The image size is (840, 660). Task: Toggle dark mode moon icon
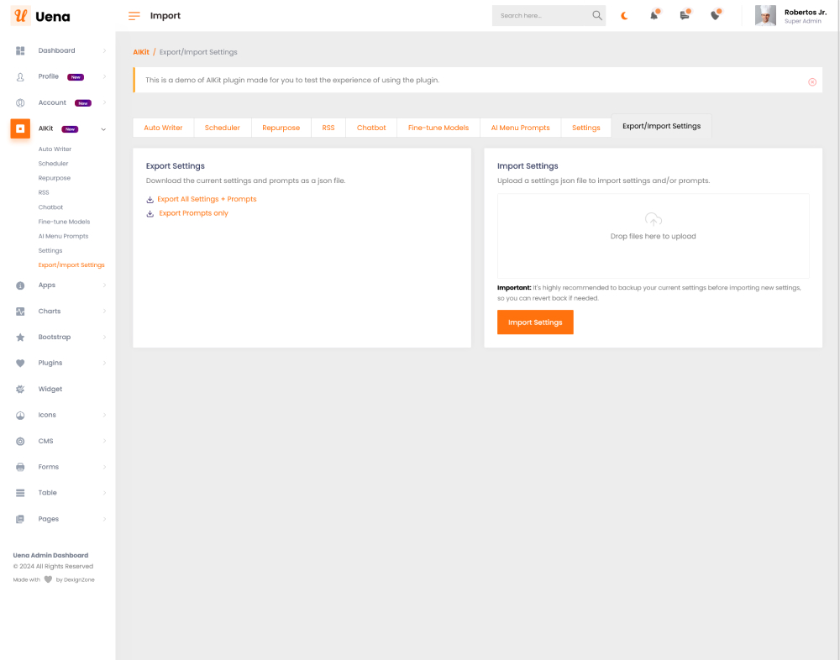(624, 16)
